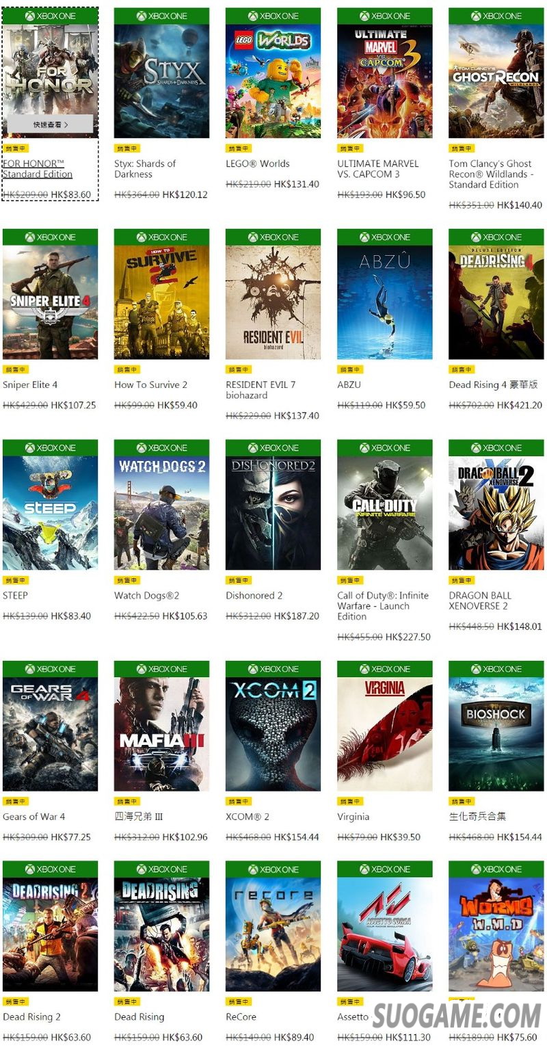Screen dimensions: 547x1052
Task: Click the XCOM 2 title link
Action: pyautogui.click(x=248, y=816)
